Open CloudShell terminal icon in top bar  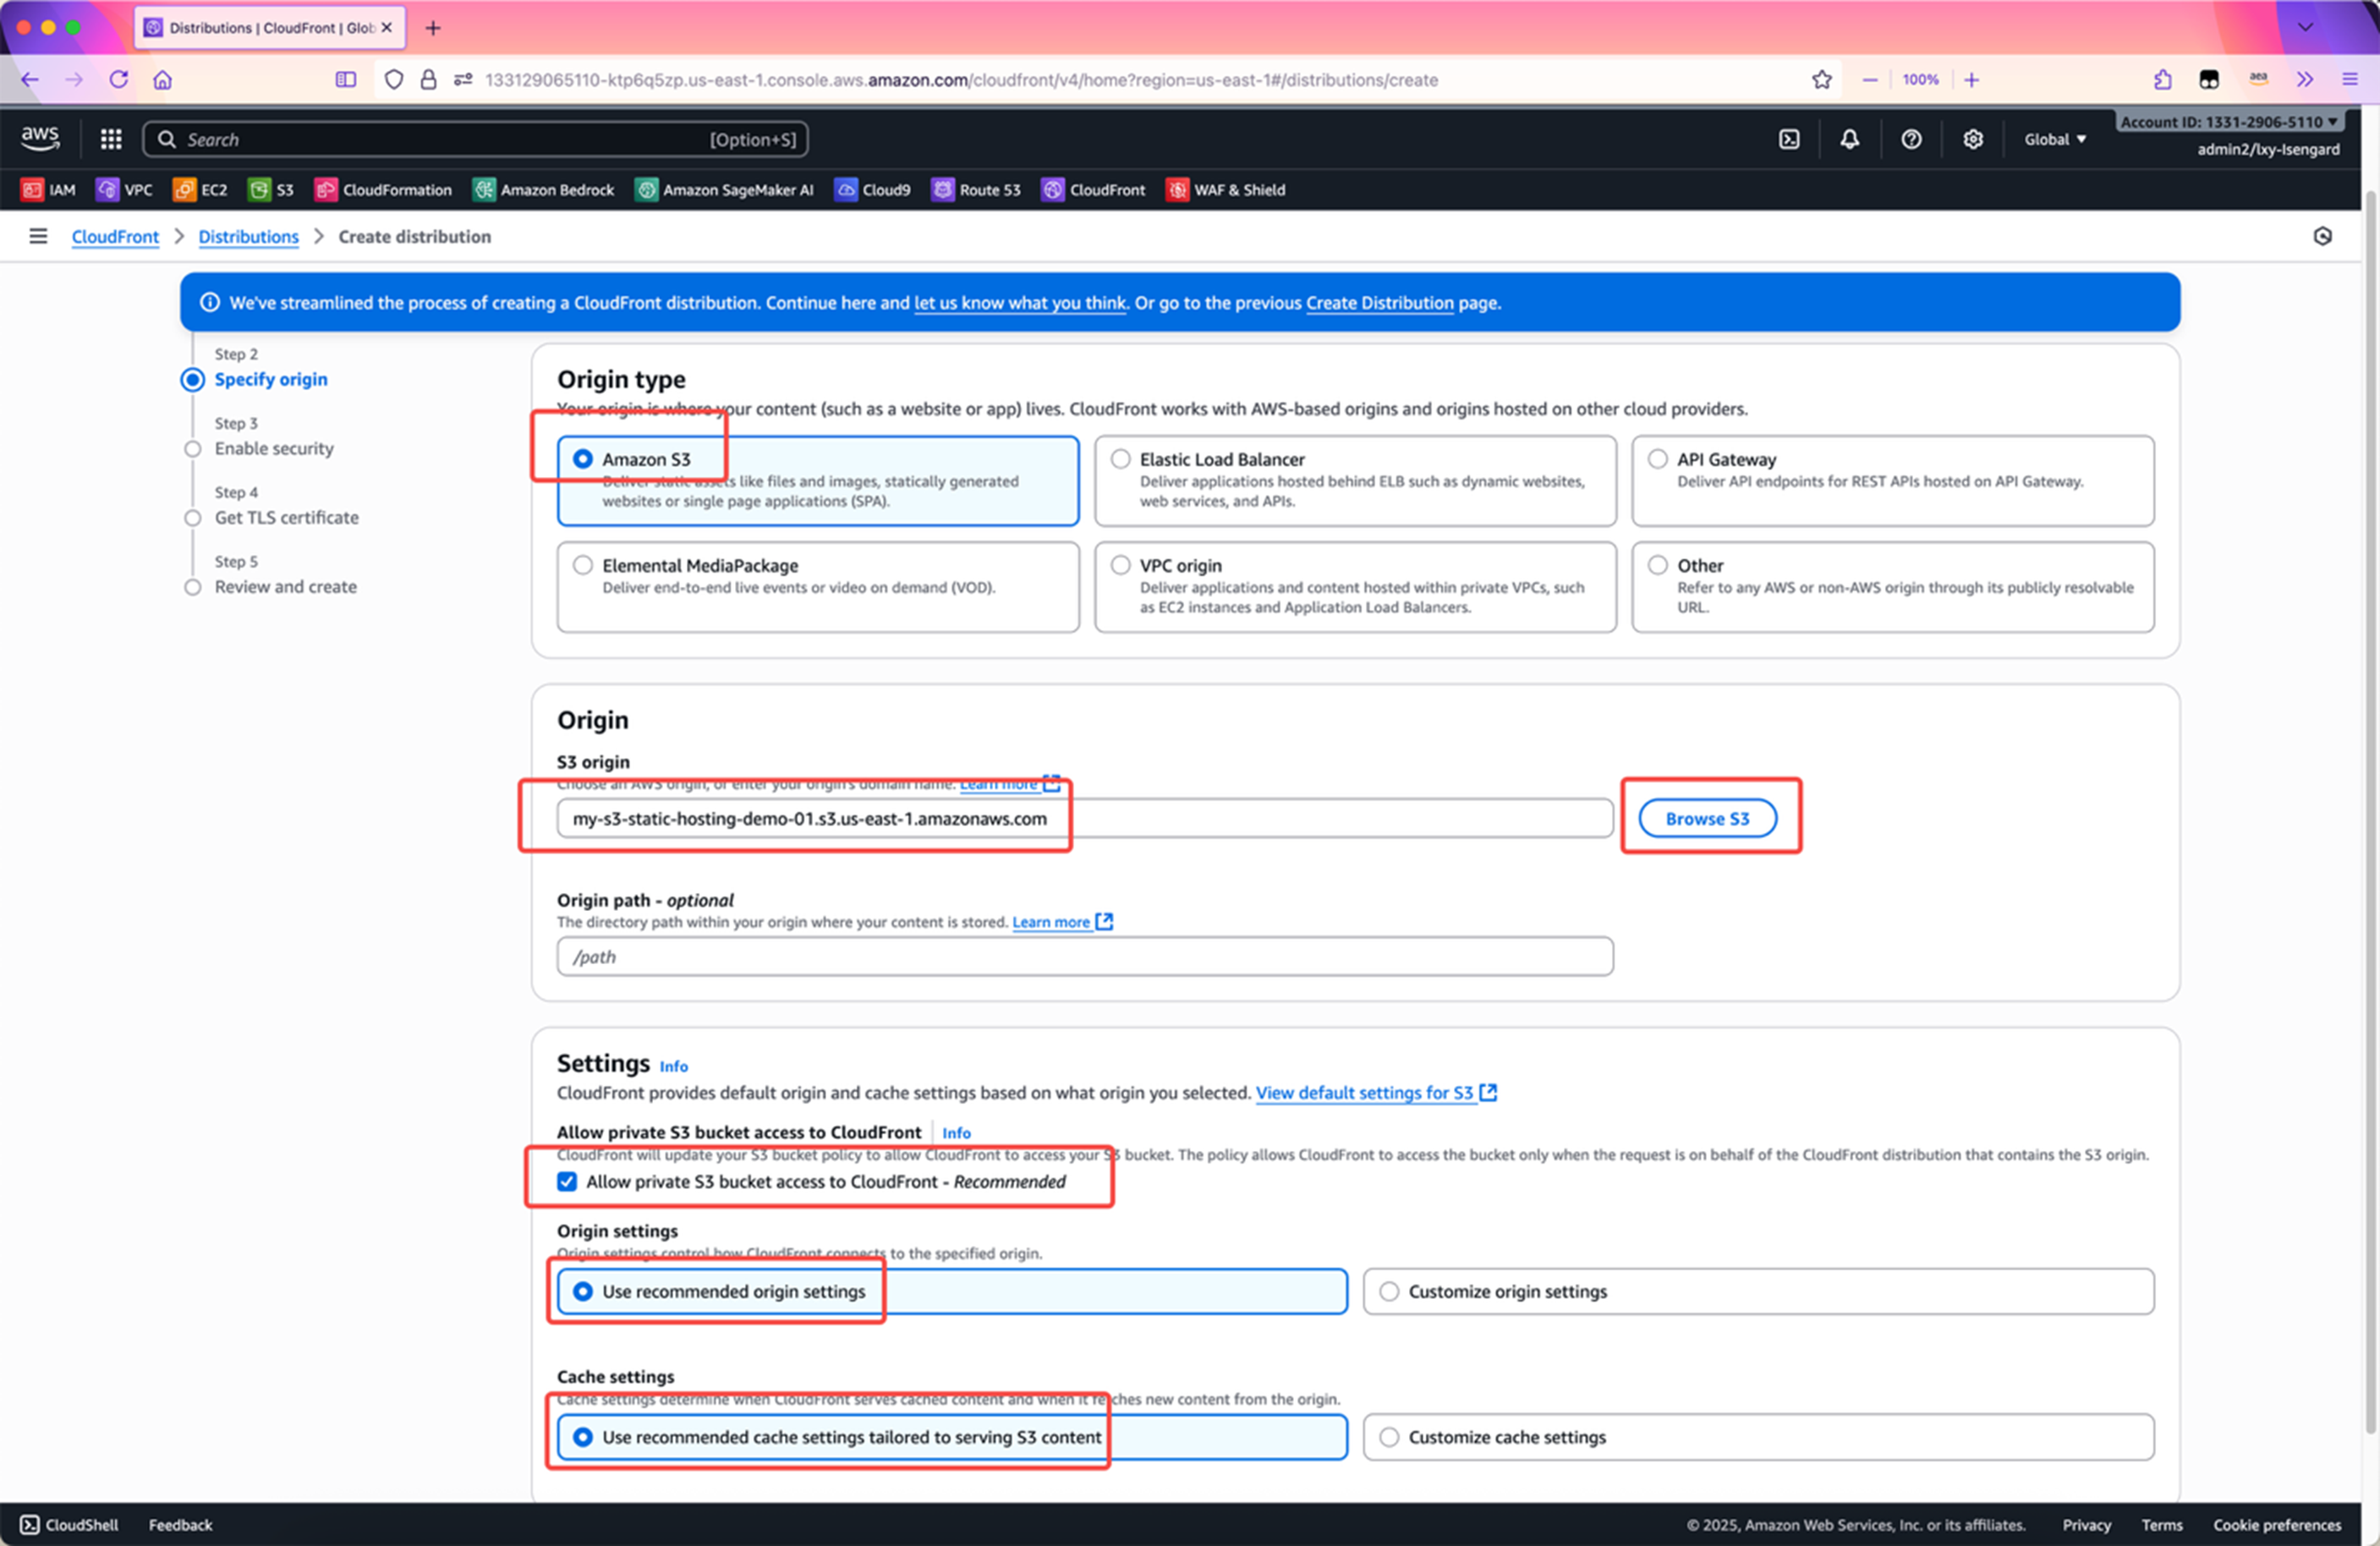[x=1789, y=139]
